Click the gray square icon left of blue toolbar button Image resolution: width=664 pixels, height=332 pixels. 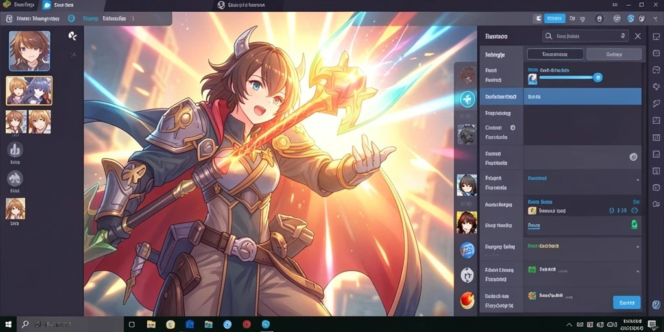point(538,19)
